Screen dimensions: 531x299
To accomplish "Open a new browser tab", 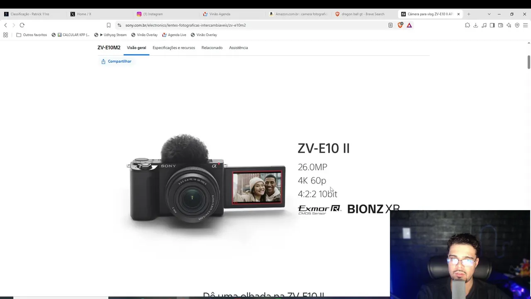I will tap(469, 14).
